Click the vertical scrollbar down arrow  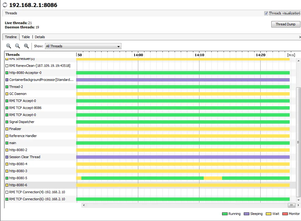click(x=299, y=200)
